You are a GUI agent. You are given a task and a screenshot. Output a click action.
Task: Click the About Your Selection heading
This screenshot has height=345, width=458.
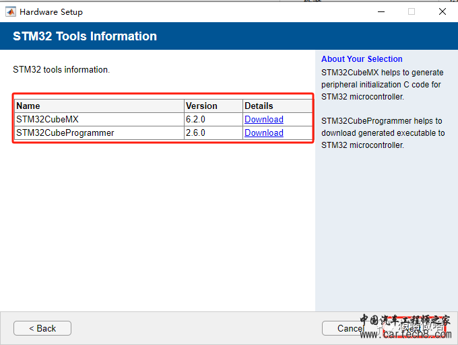[x=362, y=59]
